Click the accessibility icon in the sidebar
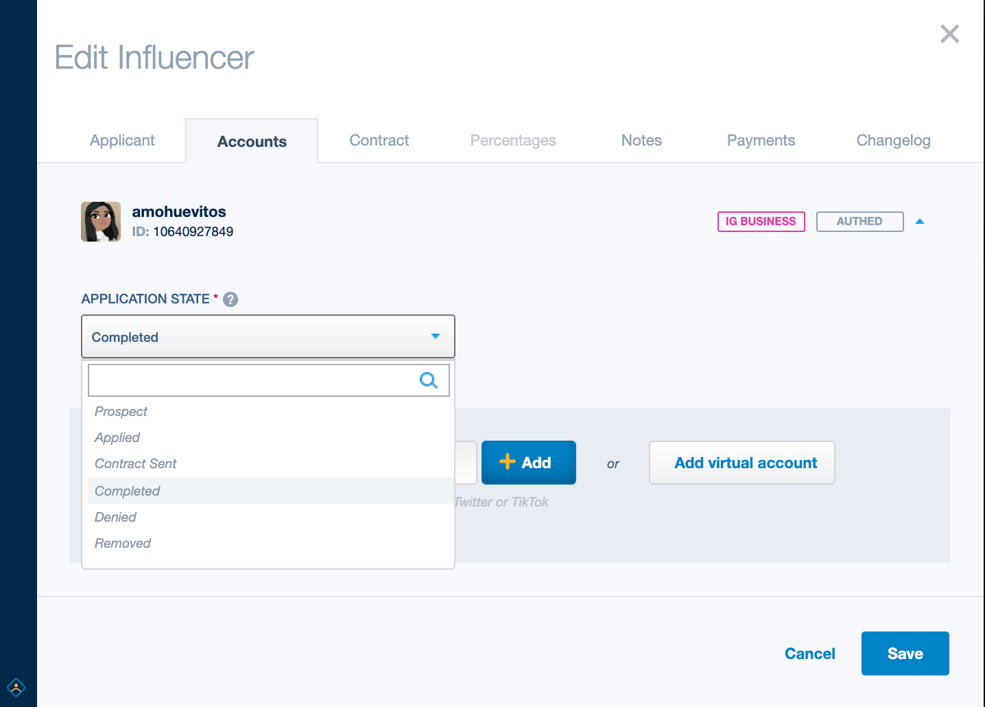Viewport: 985px width, 707px height. coord(16,687)
